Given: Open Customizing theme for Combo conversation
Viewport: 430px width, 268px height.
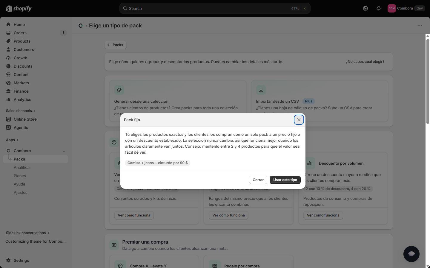Looking at the screenshot, I should click(x=36, y=241).
